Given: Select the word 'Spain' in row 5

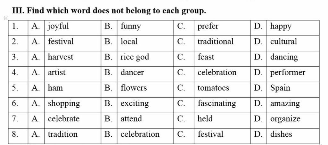Looking at the screenshot, I should [x=280, y=88].
